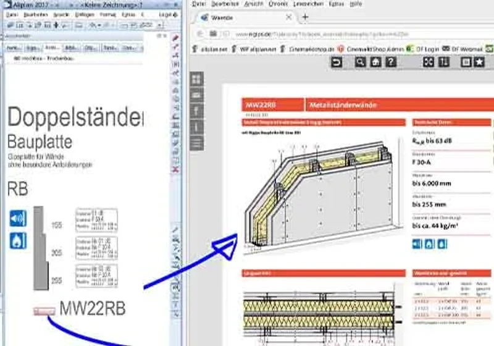
Task: Go to the home icon in the catalog viewer toolbar
Action: (375, 62)
